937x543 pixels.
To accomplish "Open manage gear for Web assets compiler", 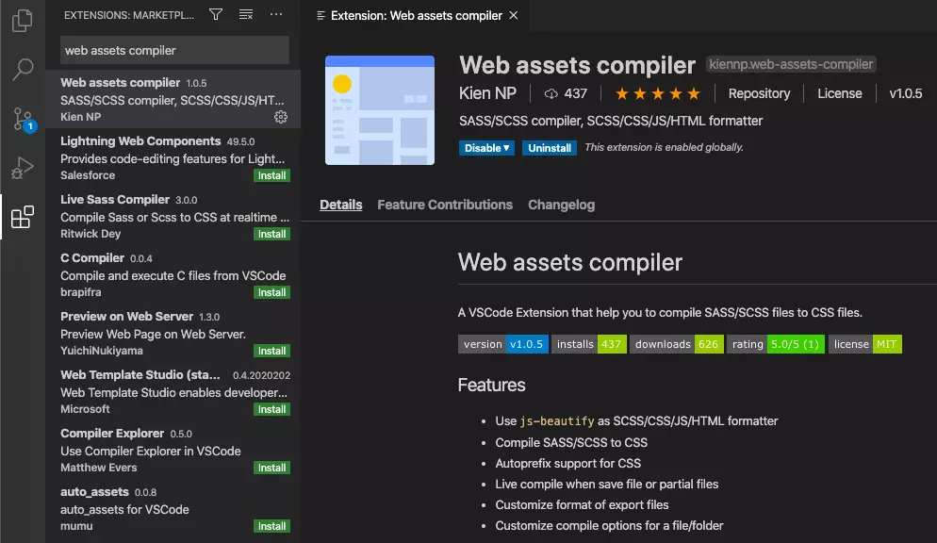I will 280,117.
